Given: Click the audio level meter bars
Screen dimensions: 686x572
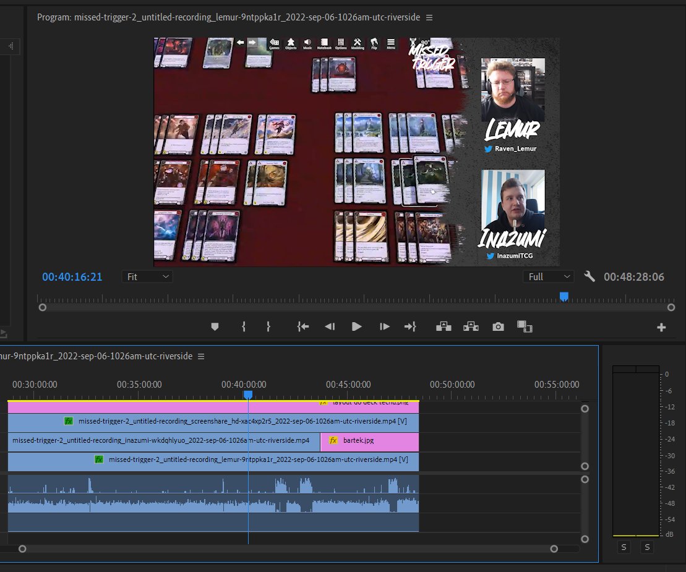Looking at the screenshot, I should pos(636,451).
